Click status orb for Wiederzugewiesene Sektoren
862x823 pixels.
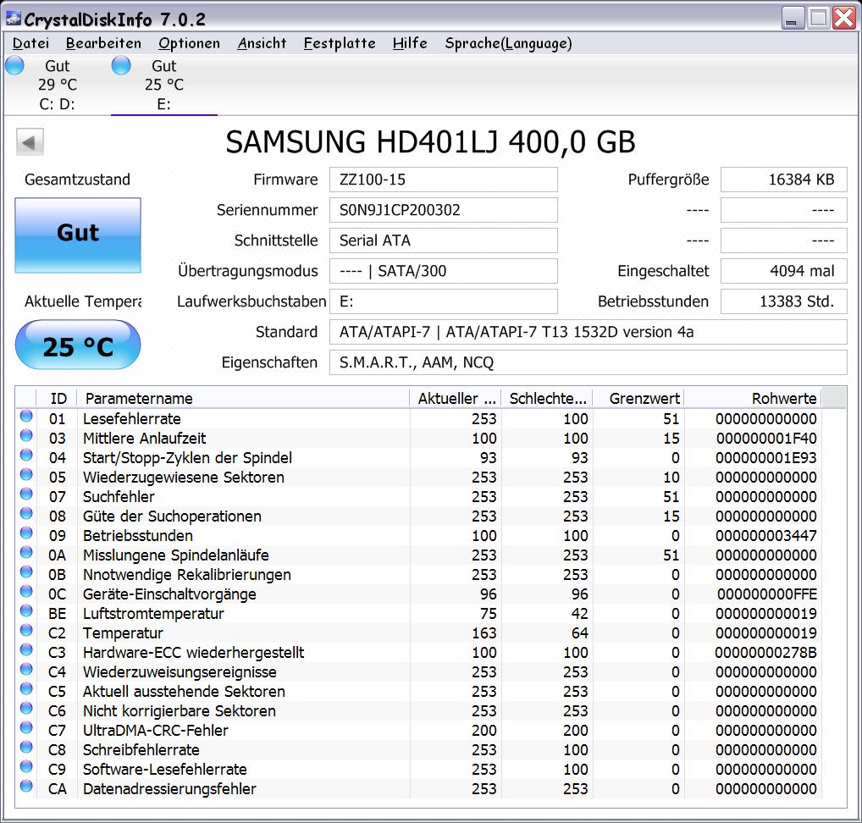tap(26, 474)
